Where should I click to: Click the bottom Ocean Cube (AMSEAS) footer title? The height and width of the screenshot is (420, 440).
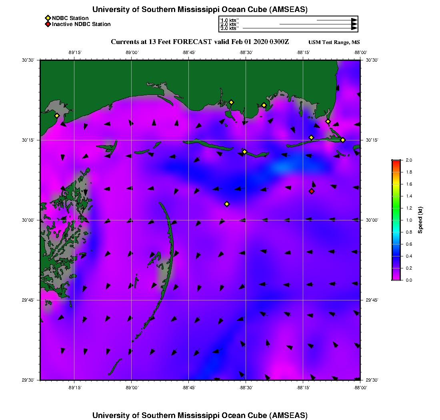200,415
